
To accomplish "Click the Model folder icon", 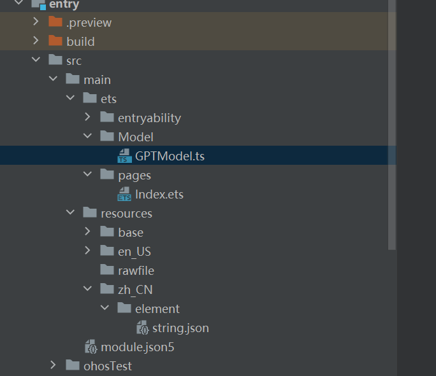I will tap(107, 136).
